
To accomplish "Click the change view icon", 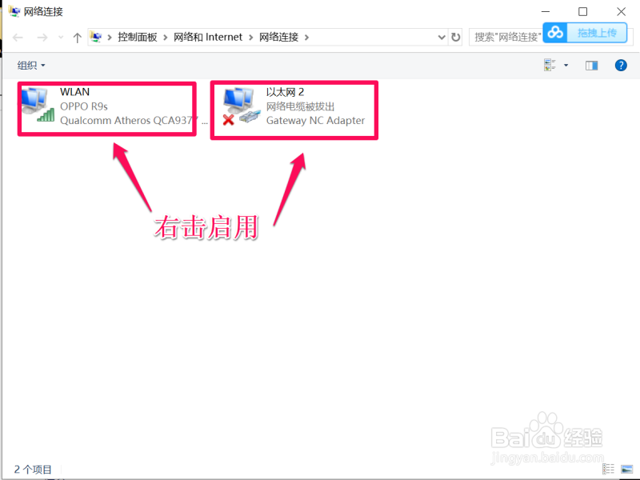I will point(548,64).
